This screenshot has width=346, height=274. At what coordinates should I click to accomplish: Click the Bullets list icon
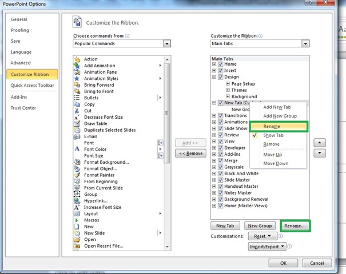click(x=77, y=98)
